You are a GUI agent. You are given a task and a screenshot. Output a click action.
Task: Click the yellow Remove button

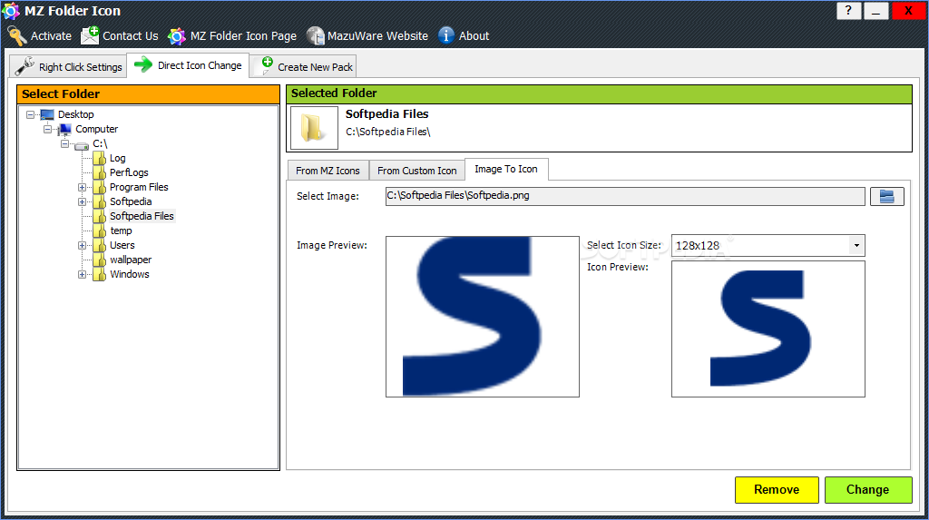click(777, 490)
